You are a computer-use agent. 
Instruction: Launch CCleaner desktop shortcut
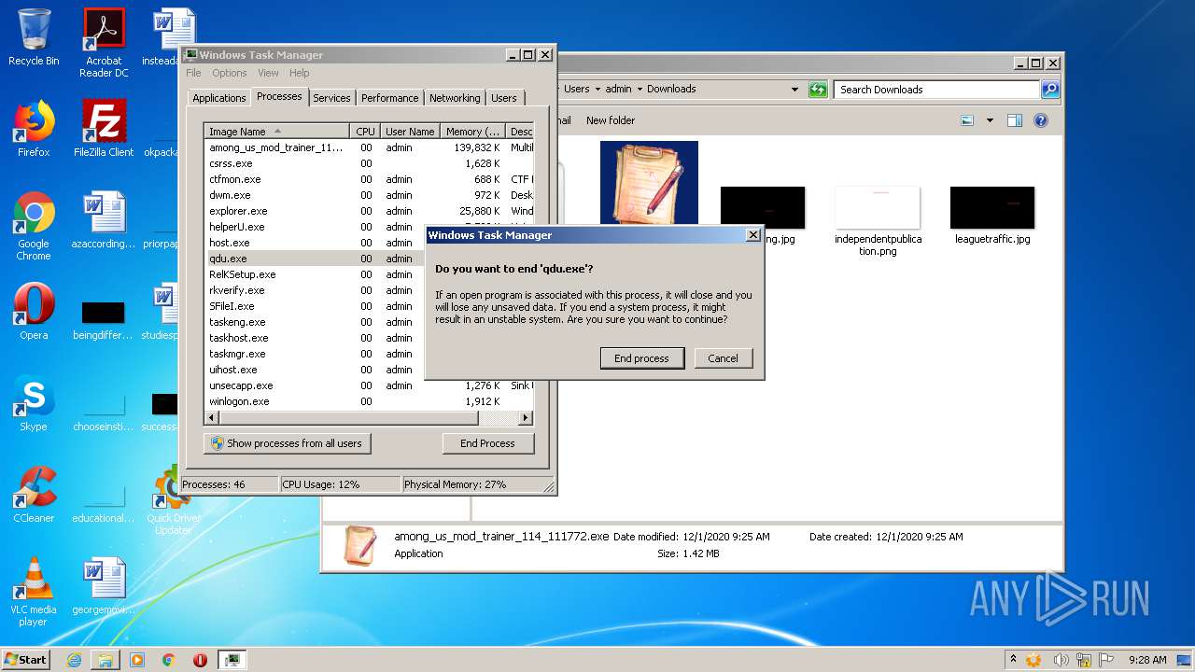(34, 494)
